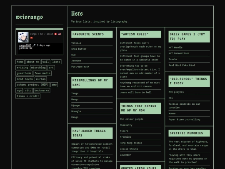Image resolution: width=225 pixels, height=169 pixels.
Task: Click the Misspellings Of My Name header
Action: [x=92, y=83]
